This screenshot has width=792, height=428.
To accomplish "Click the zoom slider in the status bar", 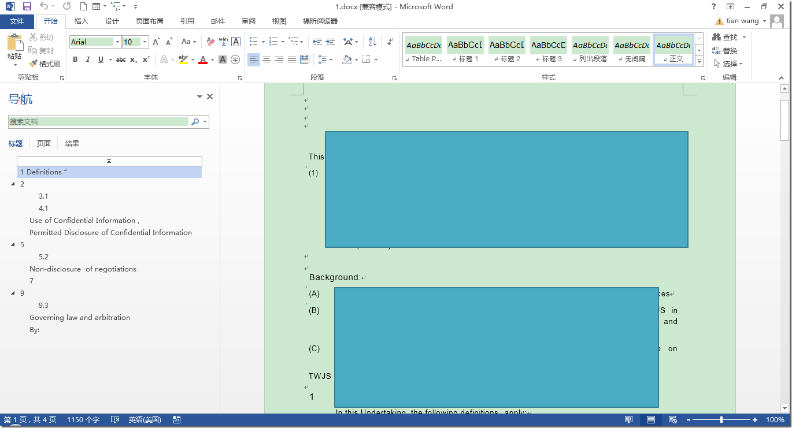I will click(x=721, y=420).
